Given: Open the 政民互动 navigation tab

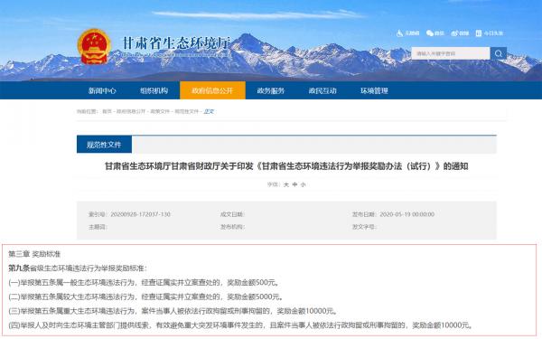Looking at the screenshot, I should (322, 90).
